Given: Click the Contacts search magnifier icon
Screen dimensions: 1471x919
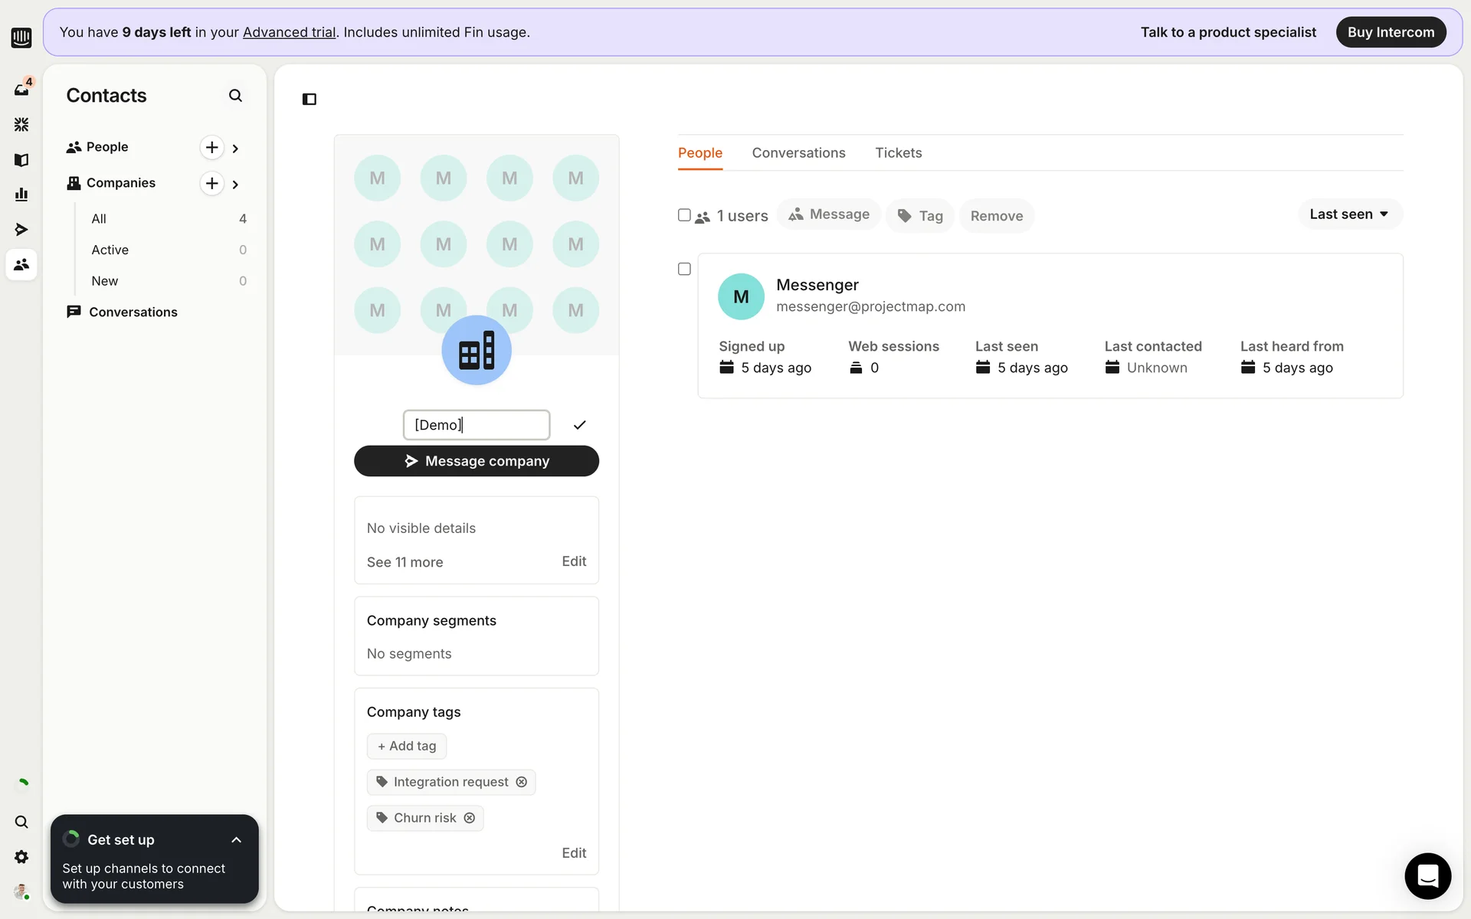Looking at the screenshot, I should (x=235, y=96).
